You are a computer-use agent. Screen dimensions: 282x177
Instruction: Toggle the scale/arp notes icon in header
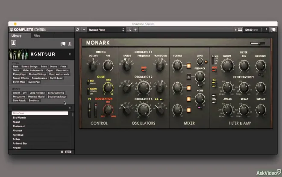point(129,30)
